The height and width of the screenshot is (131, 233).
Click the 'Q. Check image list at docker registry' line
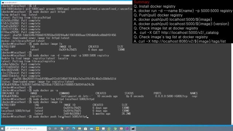166,28
